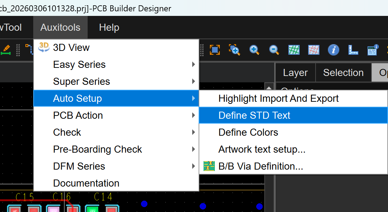The height and width of the screenshot is (212, 388).
Task: Open the Help menu
Action: pos(109,28)
